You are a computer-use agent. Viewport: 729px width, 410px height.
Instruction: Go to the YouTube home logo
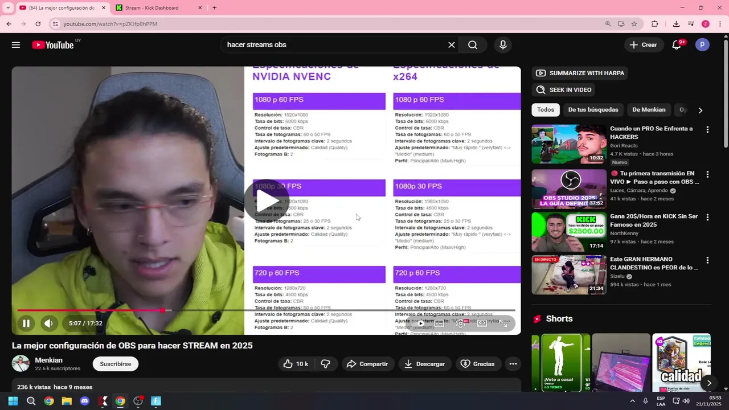click(53, 45)
